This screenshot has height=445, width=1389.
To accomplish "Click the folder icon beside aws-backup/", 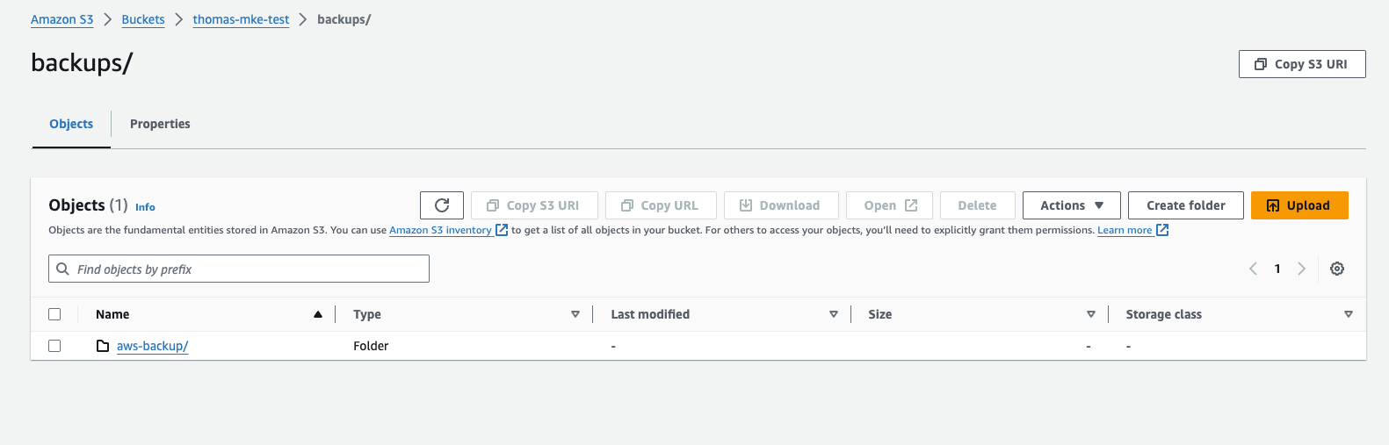I will (x=103, y=346).
